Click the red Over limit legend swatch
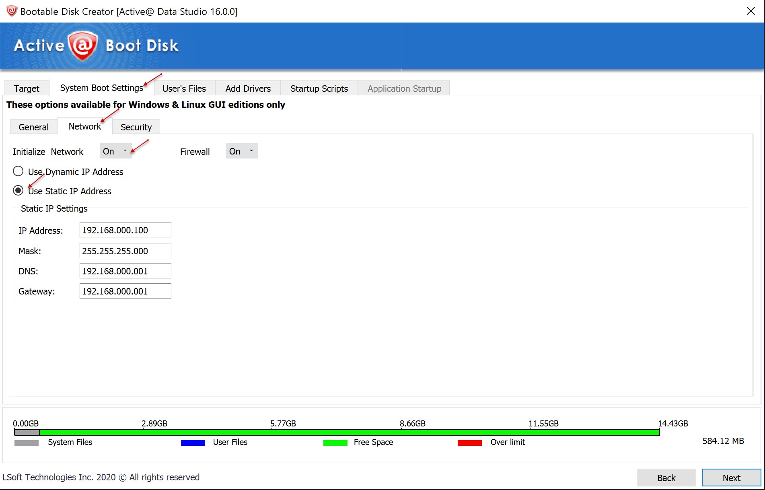 pyautogui.click(x=470, y=443)
